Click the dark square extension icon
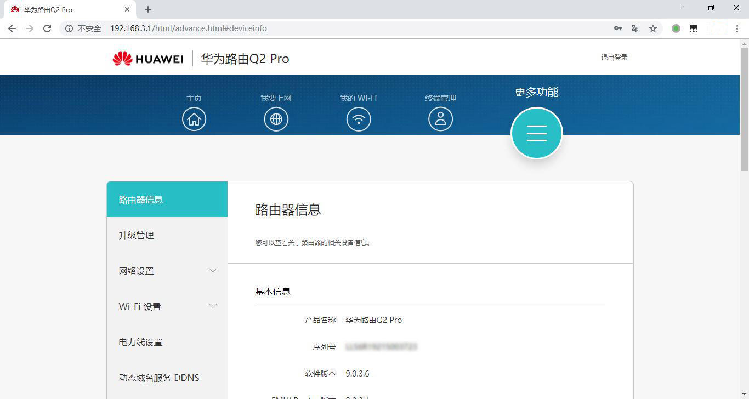The width and height of the screenshot is (749, 399). point(694,29)
